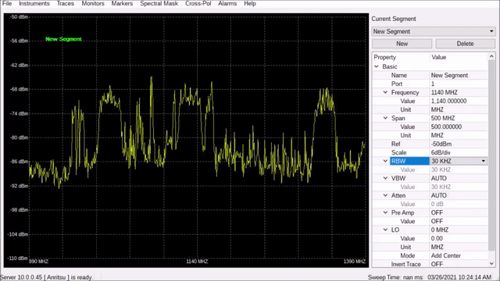Open the File menu
The width and height of the screenshot is (500, 281).
[7, 3]
